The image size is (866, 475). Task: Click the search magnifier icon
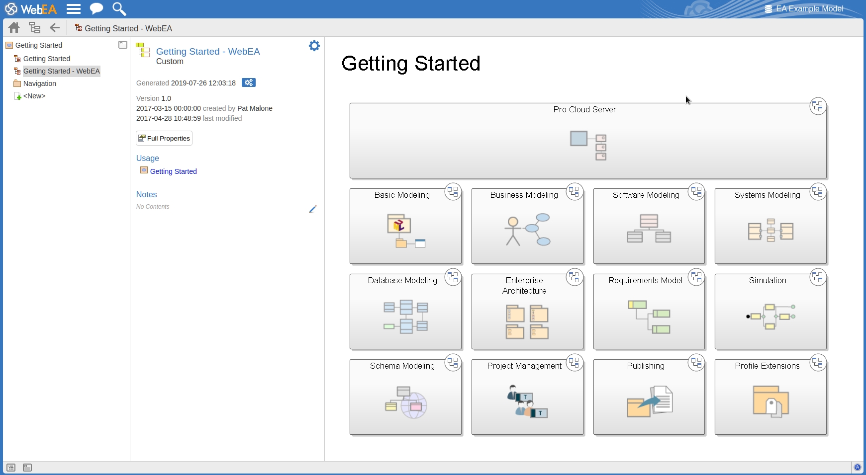click(119, 9)
